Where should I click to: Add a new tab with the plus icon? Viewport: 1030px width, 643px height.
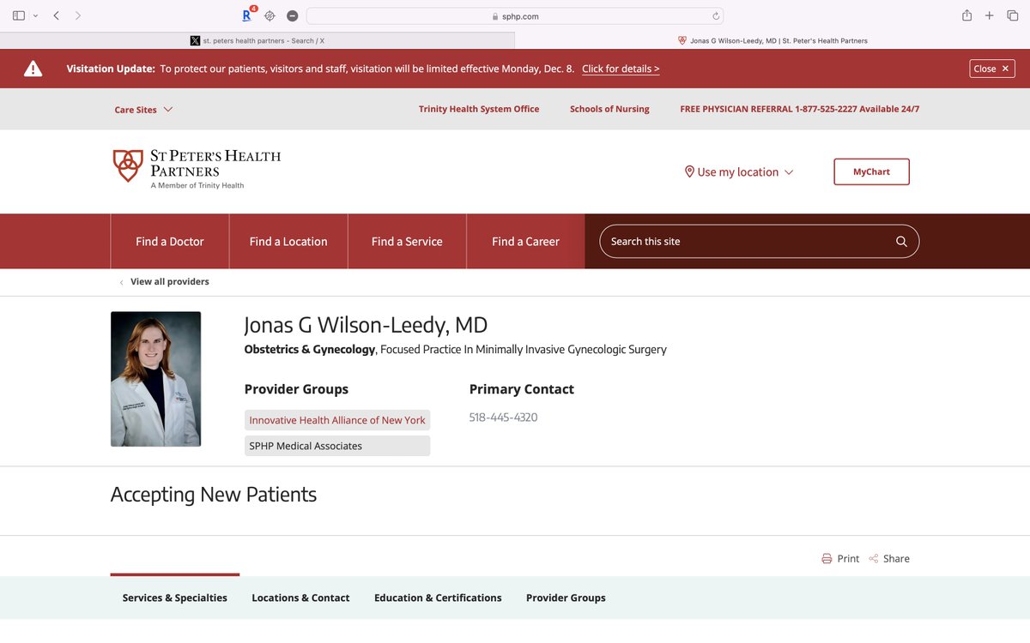[989, 15]
